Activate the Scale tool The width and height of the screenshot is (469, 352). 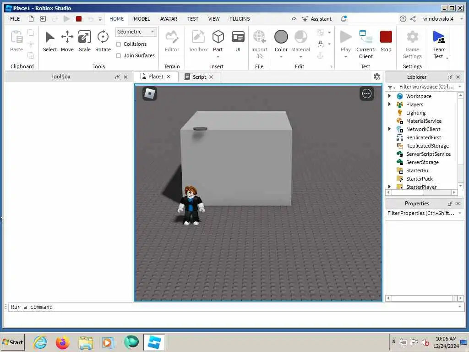(x=85, y=41)
